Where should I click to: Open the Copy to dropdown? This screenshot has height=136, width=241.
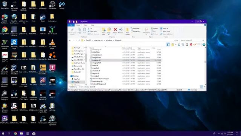click(109, 31)
